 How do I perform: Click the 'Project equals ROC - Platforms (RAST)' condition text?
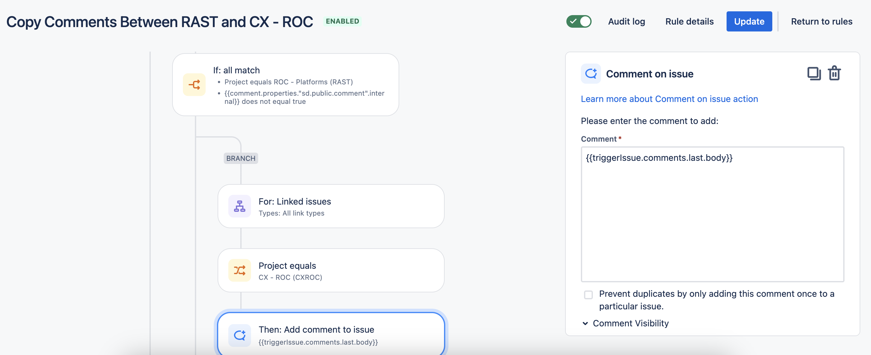(289, 82)
